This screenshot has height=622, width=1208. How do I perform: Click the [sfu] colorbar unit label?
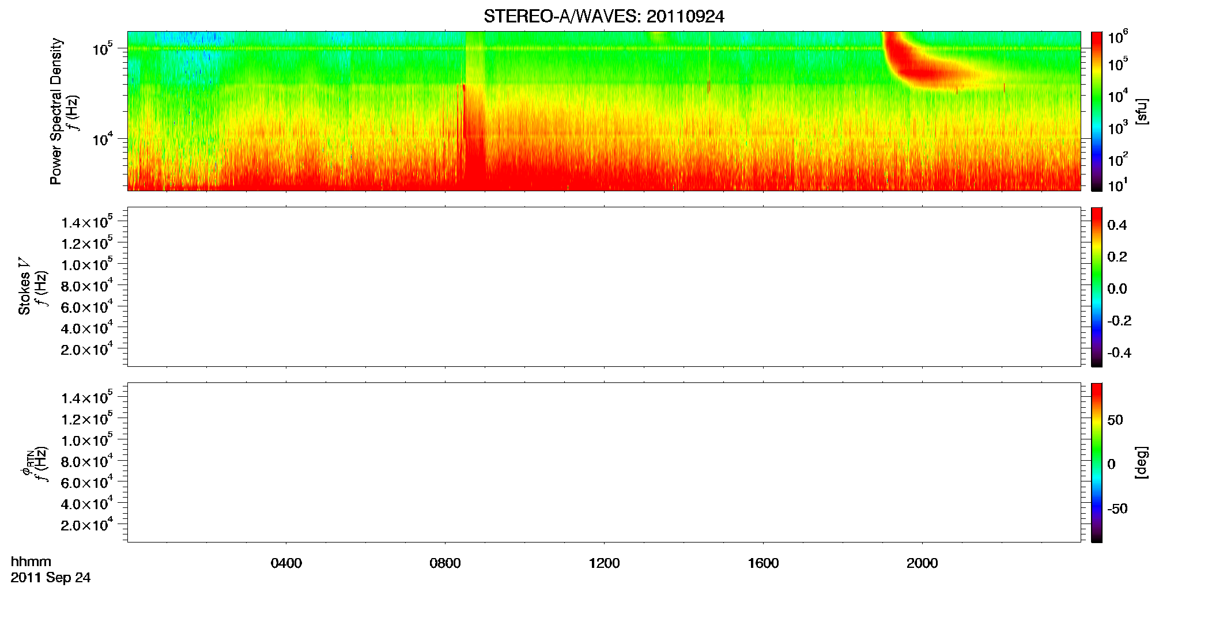[1142, 111]
